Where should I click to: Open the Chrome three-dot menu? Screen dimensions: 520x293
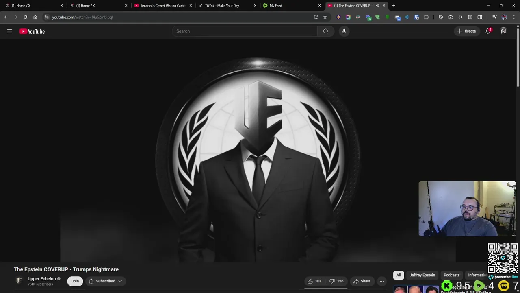point(514,17)
